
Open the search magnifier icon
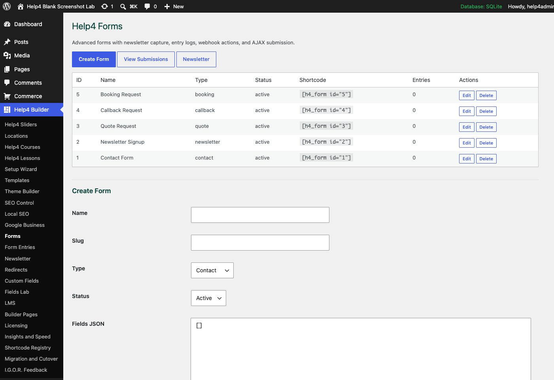[123, 6]
